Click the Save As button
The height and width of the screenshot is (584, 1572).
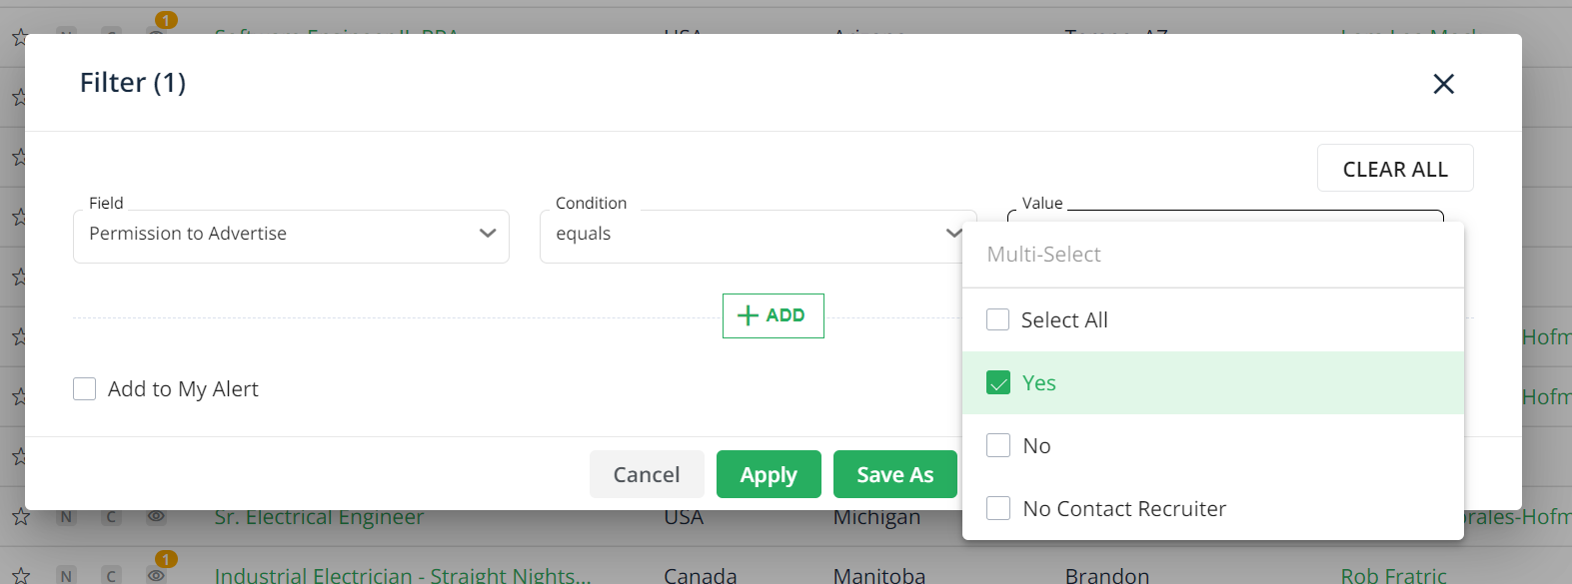(x=894, y=474)
